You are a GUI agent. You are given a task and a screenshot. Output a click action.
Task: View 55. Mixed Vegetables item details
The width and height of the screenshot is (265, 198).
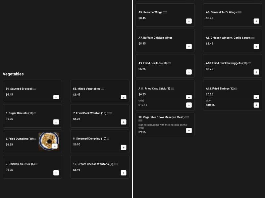[x=87, y=89]
